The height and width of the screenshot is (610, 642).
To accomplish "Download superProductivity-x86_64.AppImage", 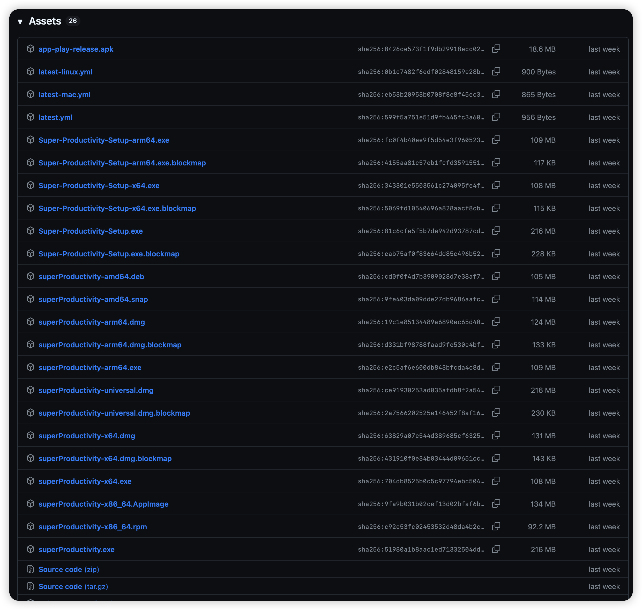I will 103,504.
